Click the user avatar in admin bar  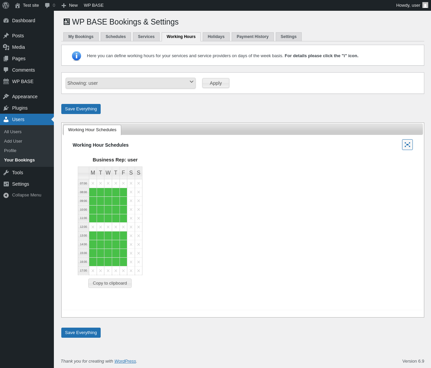pyautogui.click(x=425, y=5)
